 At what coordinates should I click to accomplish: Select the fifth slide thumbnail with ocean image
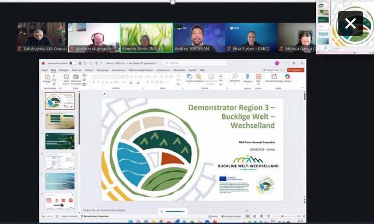pyautogui.click(x=60, y=181)
